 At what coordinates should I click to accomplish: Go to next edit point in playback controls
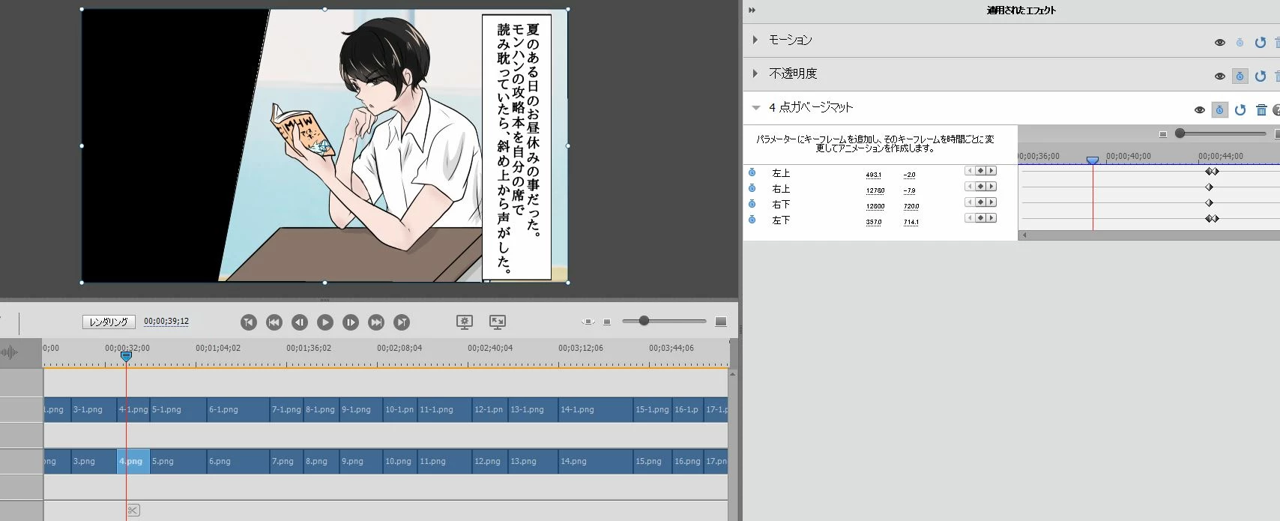(x=402, y=322)
